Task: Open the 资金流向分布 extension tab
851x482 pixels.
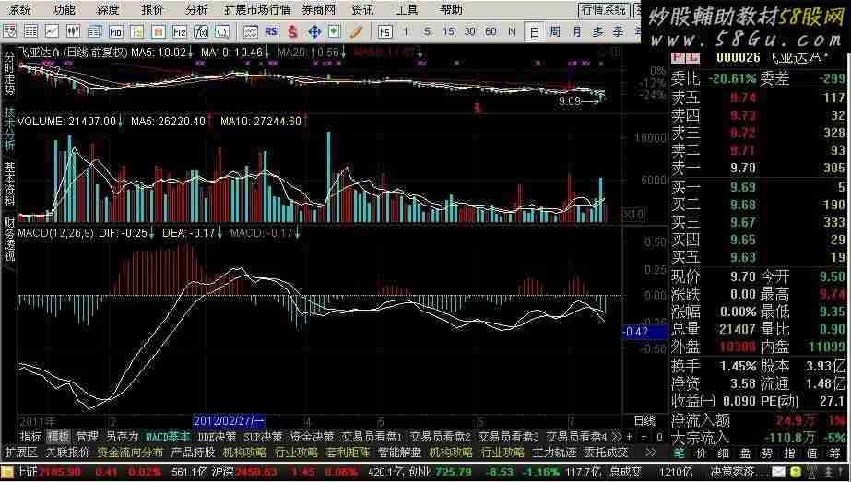Action: tap(130, 452)
